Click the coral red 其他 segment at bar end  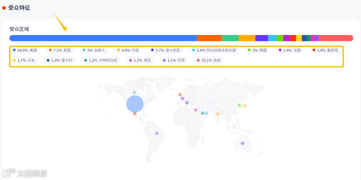click(x=335, y=38)
